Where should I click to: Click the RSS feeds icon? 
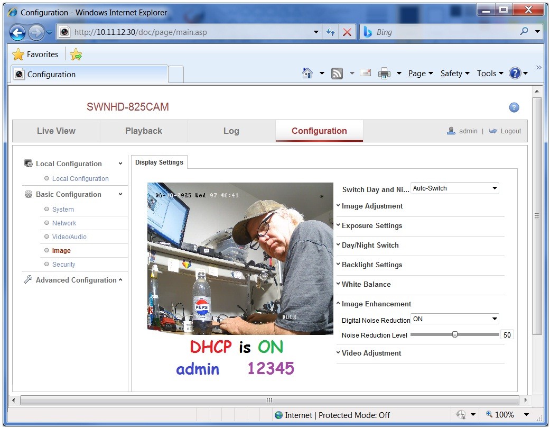click(337, 74)
